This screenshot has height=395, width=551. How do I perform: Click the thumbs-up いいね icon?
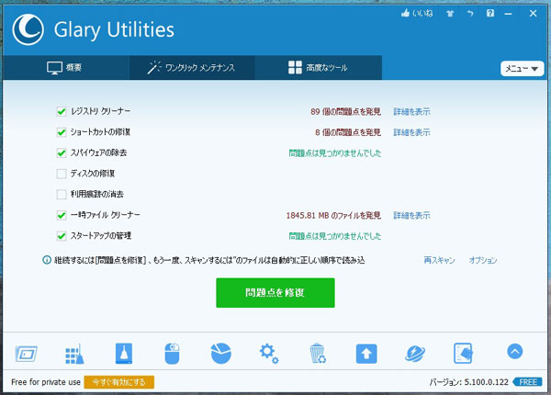pos(406,14)
